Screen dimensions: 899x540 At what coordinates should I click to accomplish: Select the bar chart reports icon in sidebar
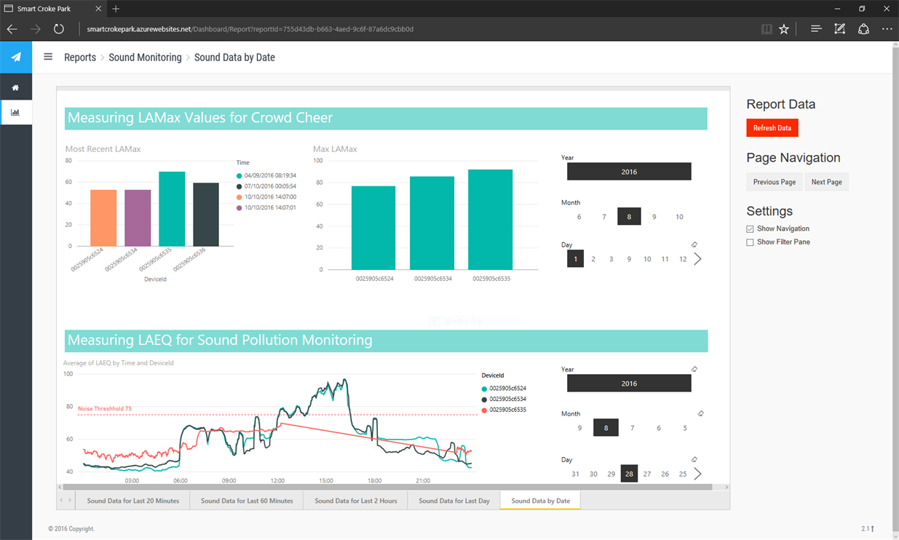click(15, 113)
